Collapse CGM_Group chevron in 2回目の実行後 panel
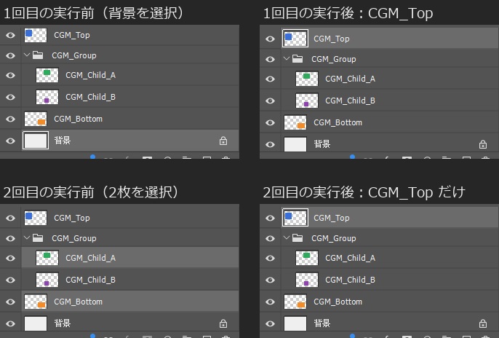The height and width of the screenshot is (338, 499). tap(287, 237)
